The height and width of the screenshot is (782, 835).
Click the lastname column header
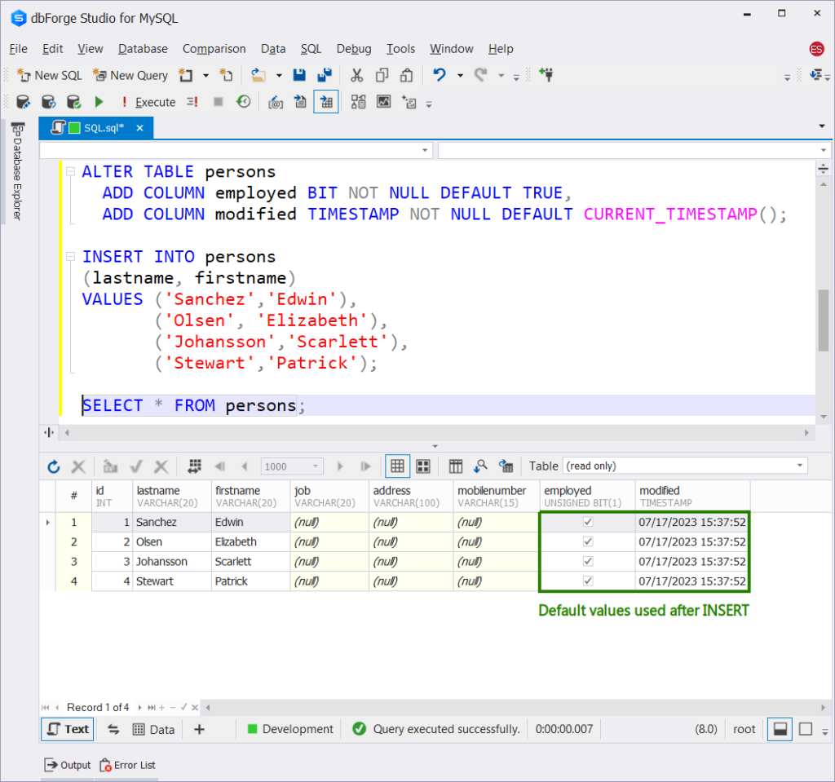(171, 496)
